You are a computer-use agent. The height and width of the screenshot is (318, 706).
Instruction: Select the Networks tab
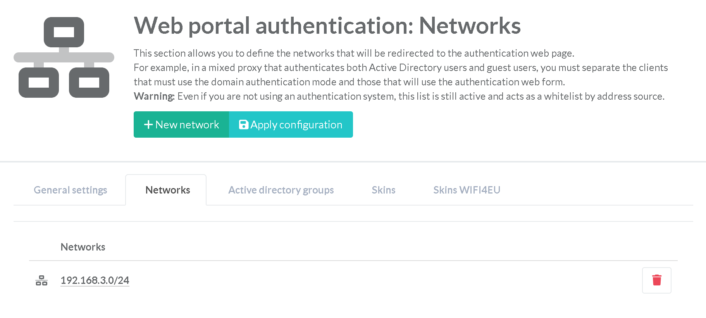(167, 190)
